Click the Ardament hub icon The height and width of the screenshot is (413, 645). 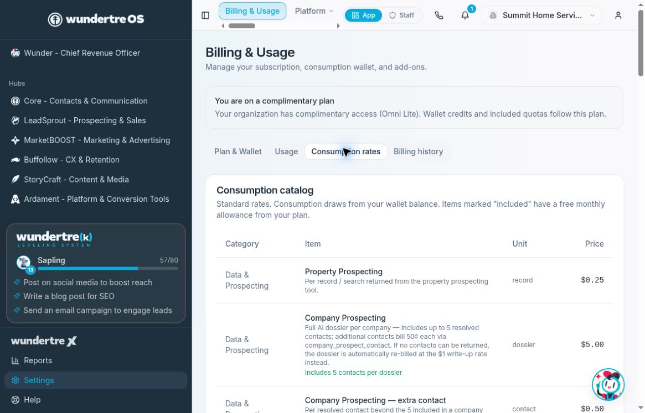tap(15, 199)
